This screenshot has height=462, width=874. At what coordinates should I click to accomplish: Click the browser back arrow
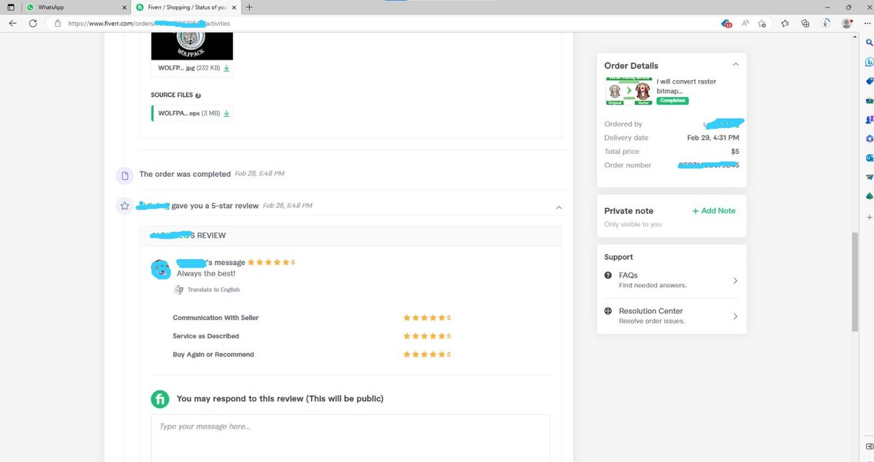point(12,23)
